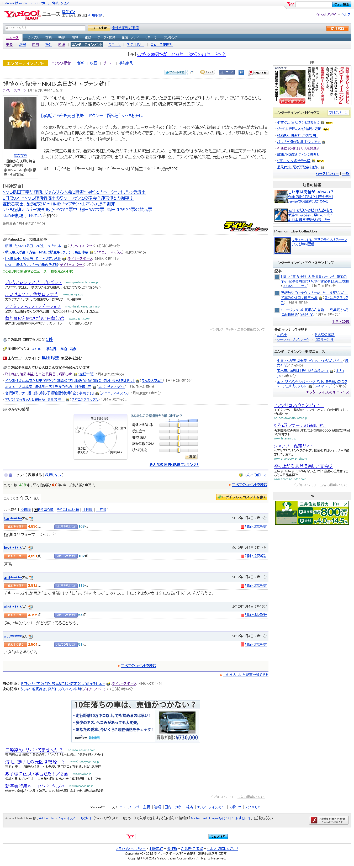Click the Adobe Flash Player install guide badge
This screenshot has height=866, width=354.
pos(329,820)
